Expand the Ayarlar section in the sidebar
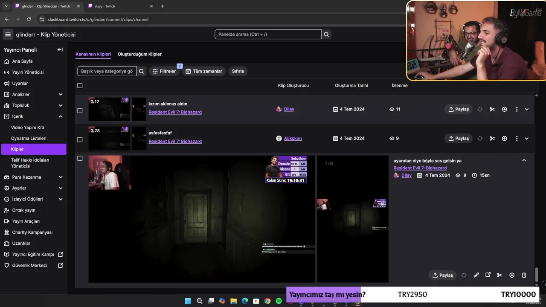The height and width of the screenshot is (307, 546). pyautogui.click(x=60, y=188)
